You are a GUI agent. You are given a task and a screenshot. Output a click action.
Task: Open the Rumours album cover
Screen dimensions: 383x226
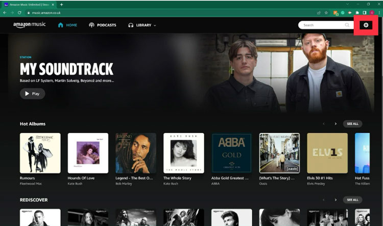point(40,153)
